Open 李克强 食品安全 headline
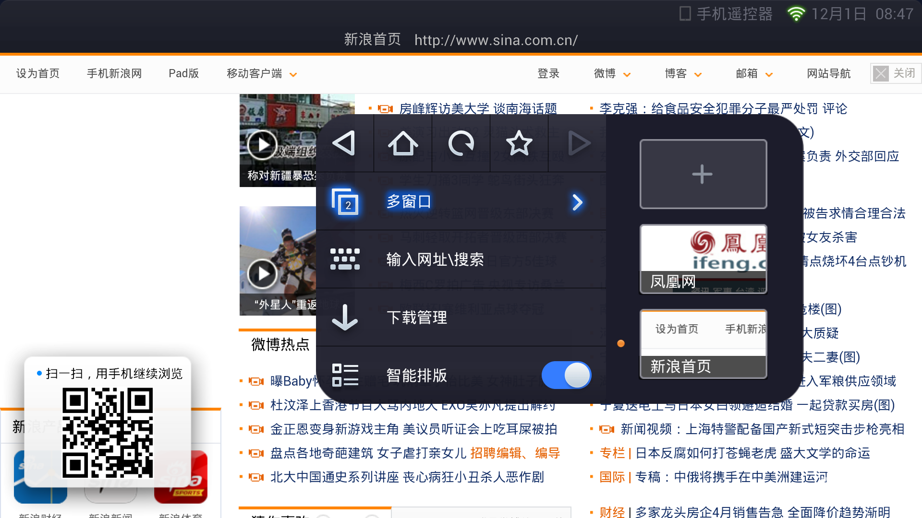Viewport: 922px width, 518px height. coord(723,109)
